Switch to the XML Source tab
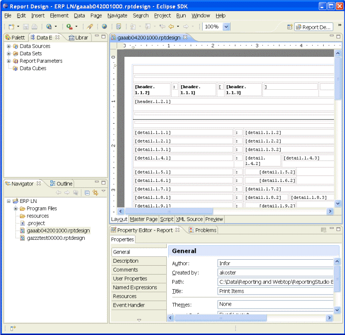Image resolution: width=345 pixels, height=335 pixels. pyautogui.click(x=189, y=219)
